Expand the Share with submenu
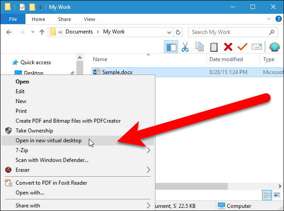 click(78, 206)
